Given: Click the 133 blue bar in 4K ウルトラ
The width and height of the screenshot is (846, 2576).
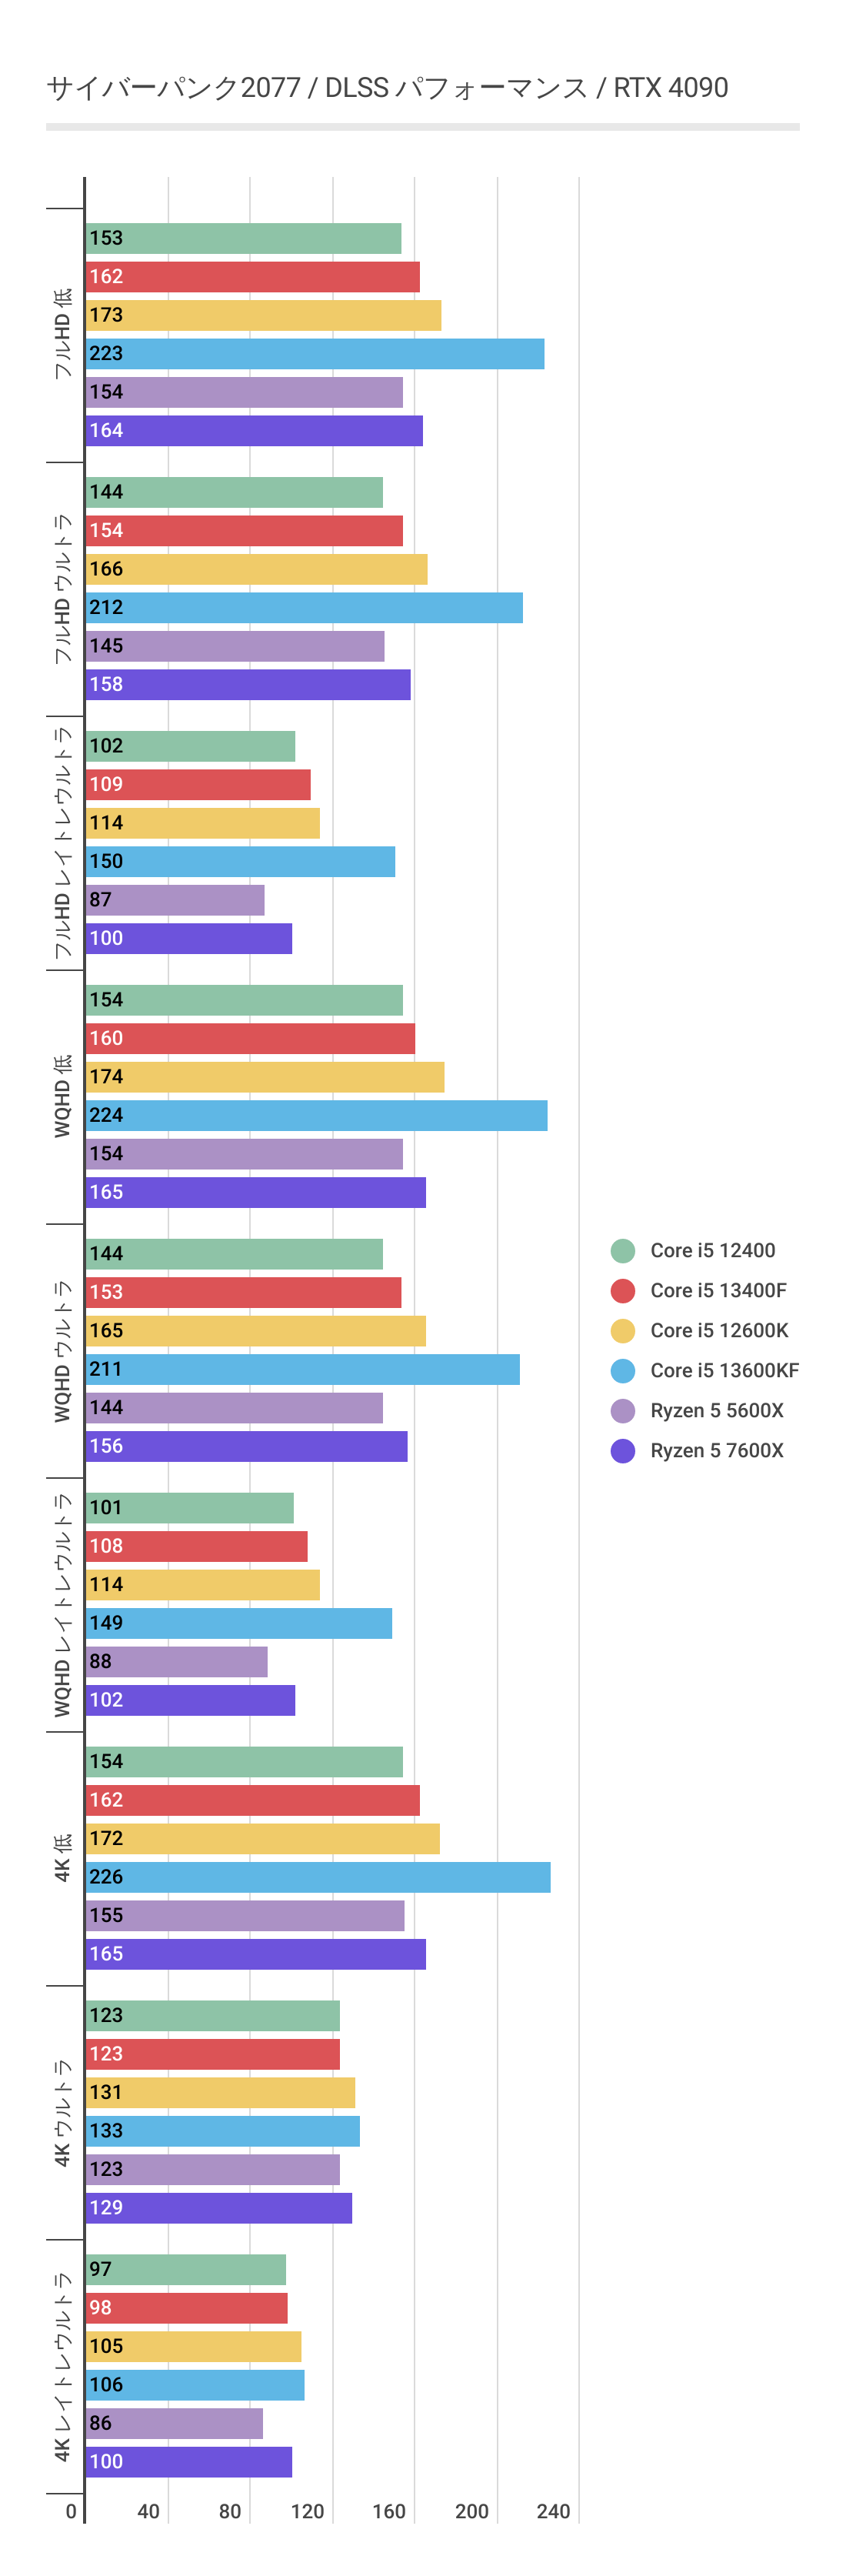Looking at the screenshot, I should coord(222,2131).
